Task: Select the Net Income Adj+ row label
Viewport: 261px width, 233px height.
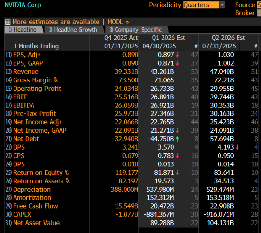Action: (38, 122)
